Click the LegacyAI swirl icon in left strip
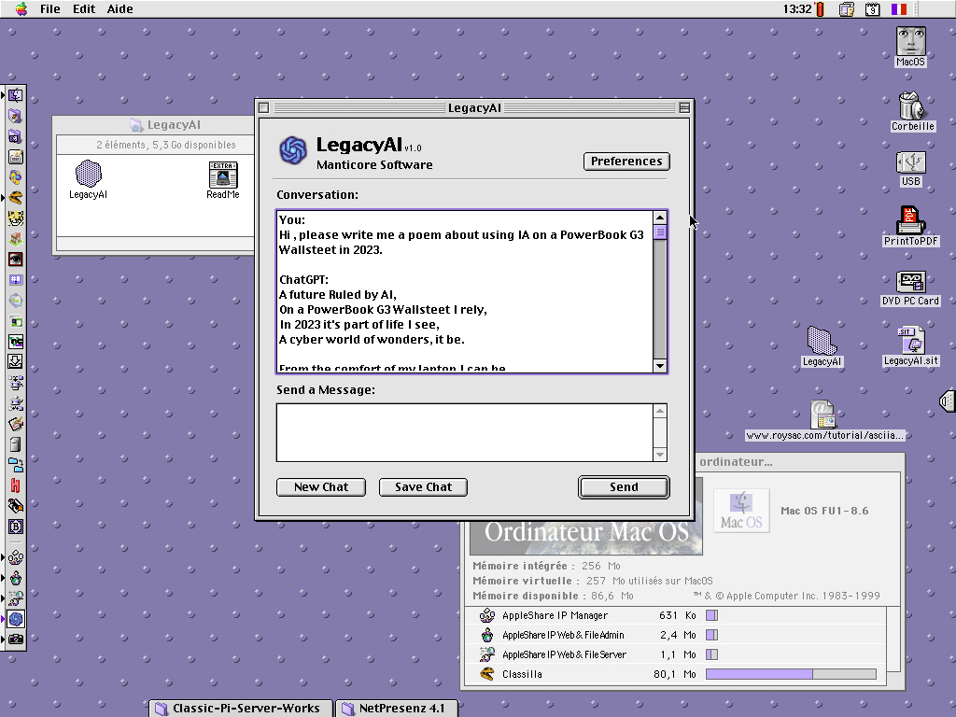 coord(15,619)
